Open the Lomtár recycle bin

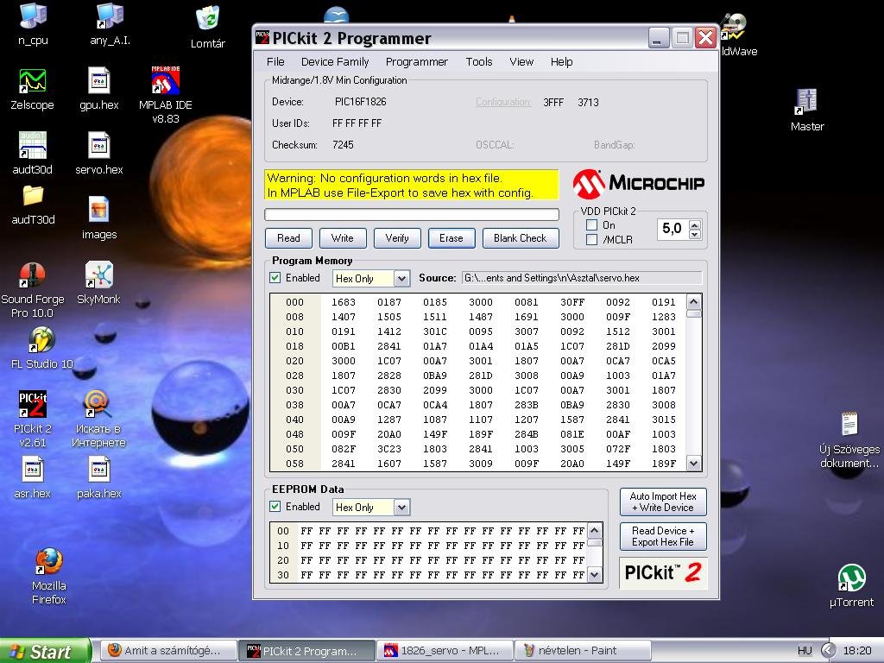pyautogui.click(x=207, y=27)
